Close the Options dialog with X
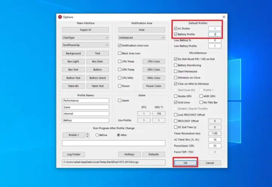Screen dimensions: 272x187 [224, 17]
